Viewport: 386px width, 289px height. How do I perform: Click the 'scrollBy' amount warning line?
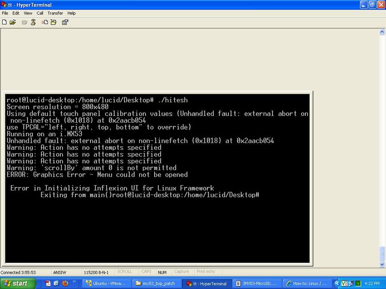point(92,168)
